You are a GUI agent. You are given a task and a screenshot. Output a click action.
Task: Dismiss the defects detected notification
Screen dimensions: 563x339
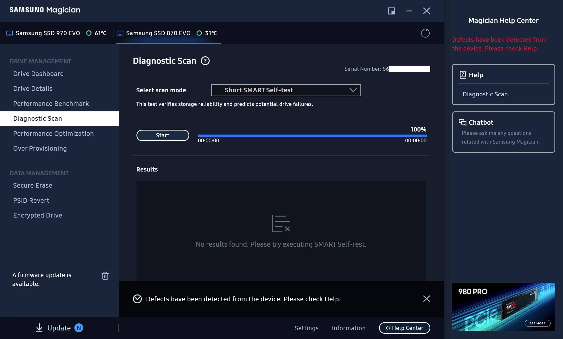click(427, 299)
